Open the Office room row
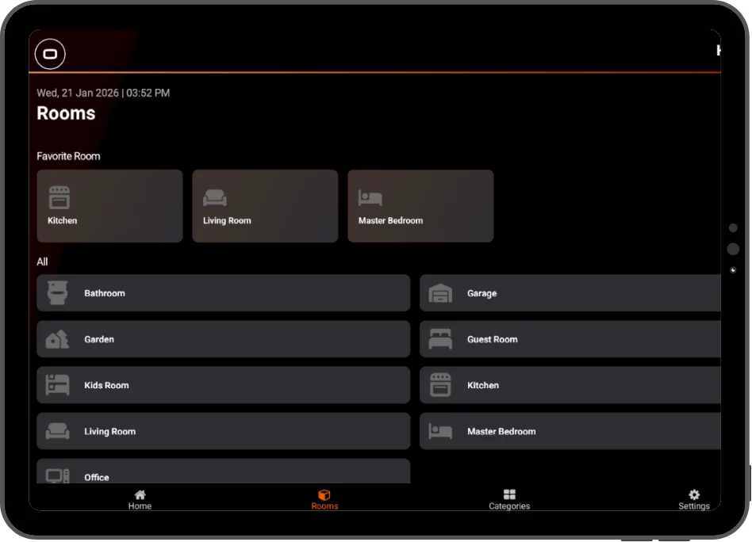The width and height of the screenshot is (752, 542). pos(224,471)
